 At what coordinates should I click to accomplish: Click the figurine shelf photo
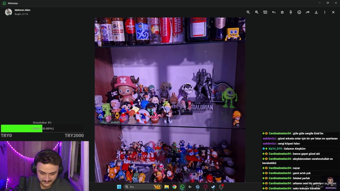point(170,100)
